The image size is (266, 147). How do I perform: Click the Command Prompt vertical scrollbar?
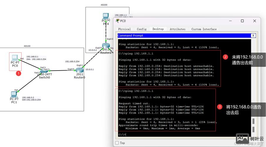point(253,88)
